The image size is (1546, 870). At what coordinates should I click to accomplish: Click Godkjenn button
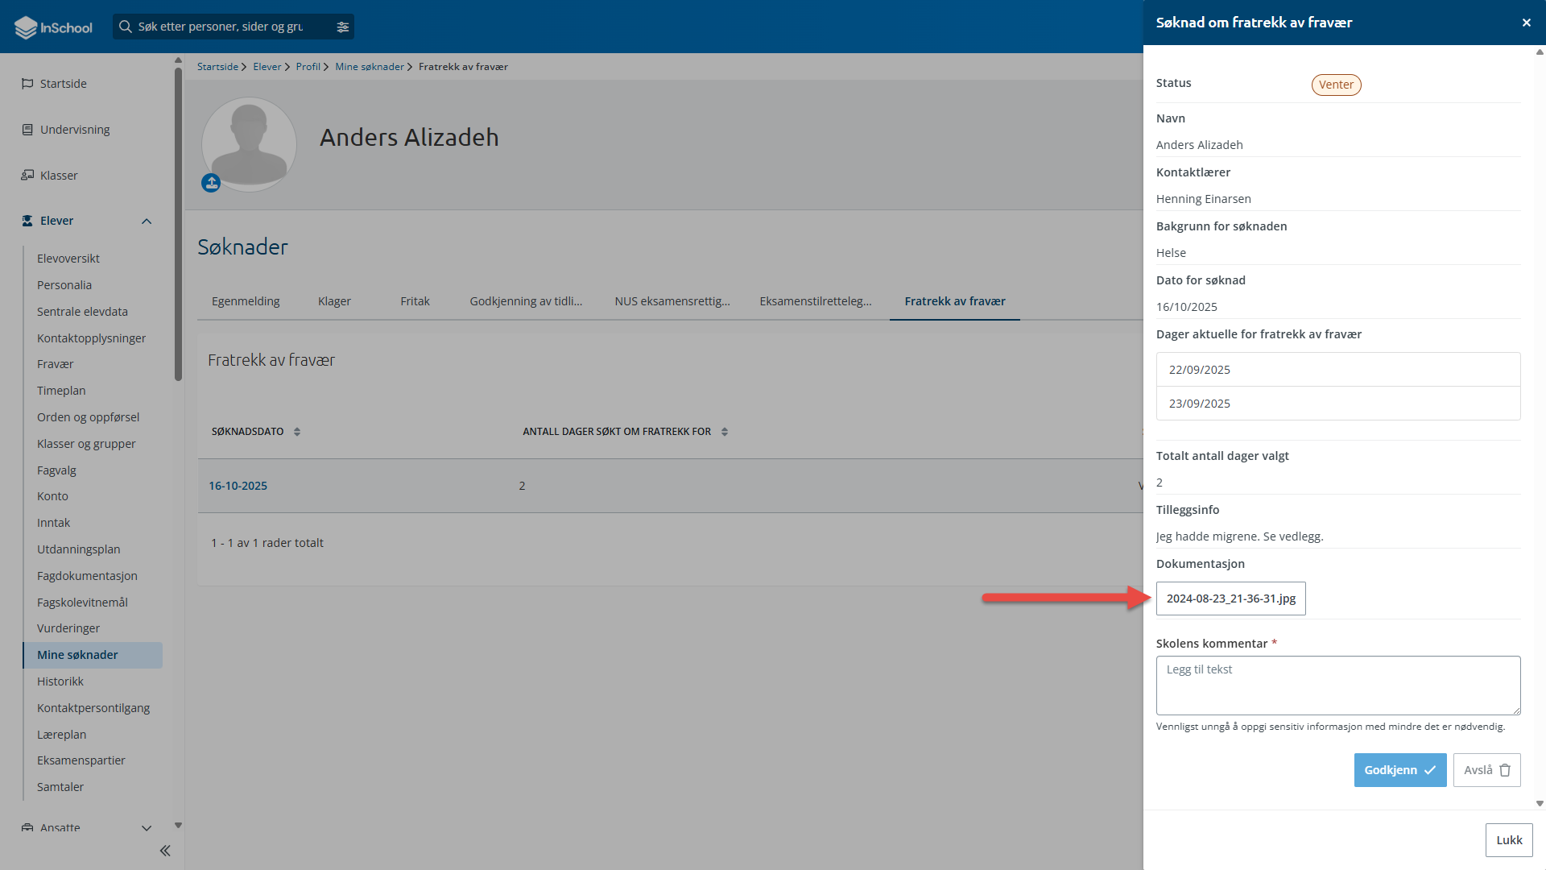(x=1400, y=770)
